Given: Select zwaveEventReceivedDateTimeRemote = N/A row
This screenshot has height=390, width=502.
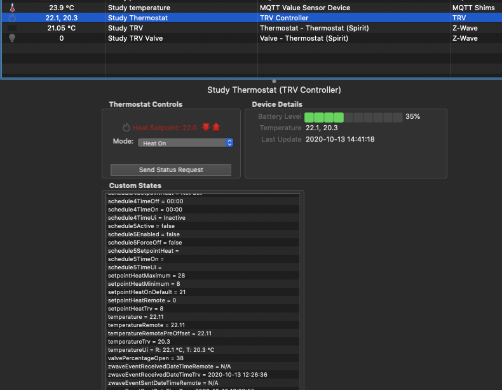Looking at the screenshot, I should pos(203,366).
